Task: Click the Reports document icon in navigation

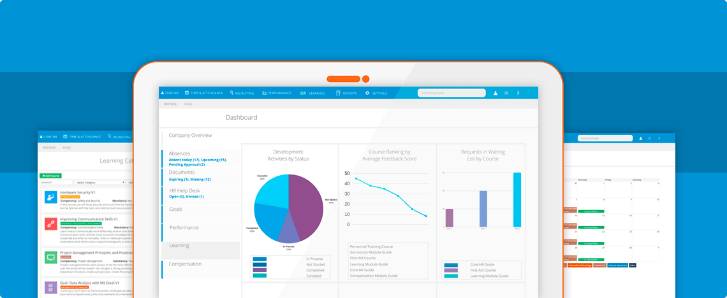Action: (339, 93)
